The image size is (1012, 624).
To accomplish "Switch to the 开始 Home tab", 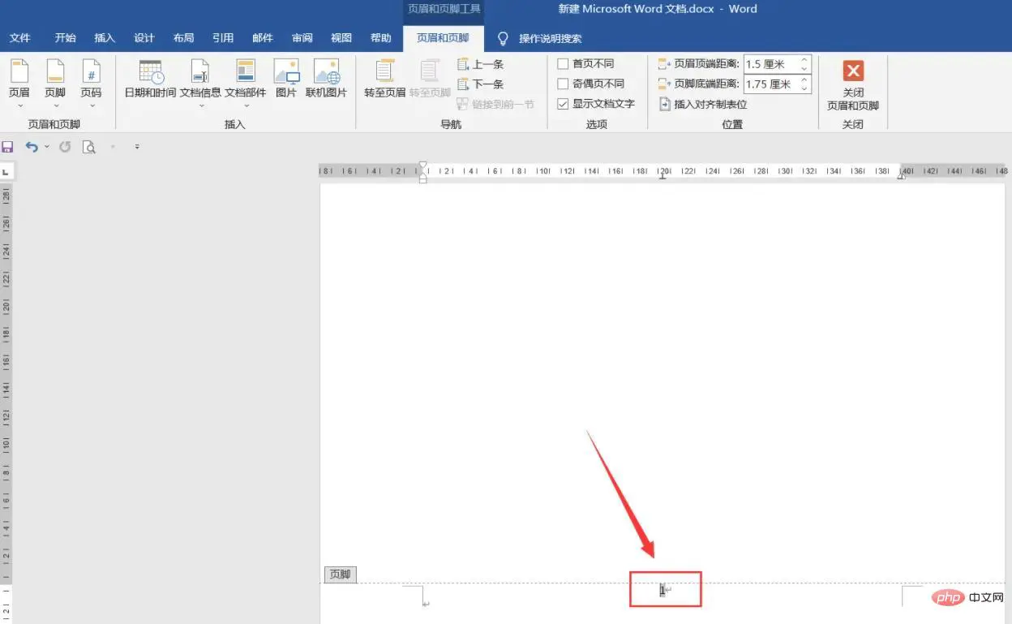I will (x=66, y=38).
